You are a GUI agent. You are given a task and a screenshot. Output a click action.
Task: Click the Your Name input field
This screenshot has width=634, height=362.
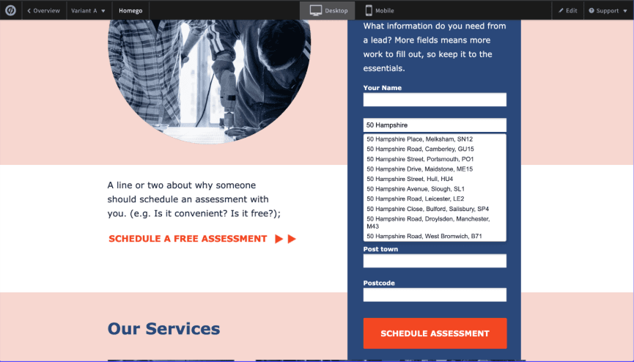pos(435,100)
